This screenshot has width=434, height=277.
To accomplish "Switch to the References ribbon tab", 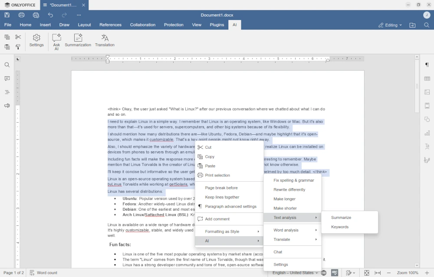I will [110, 25].
